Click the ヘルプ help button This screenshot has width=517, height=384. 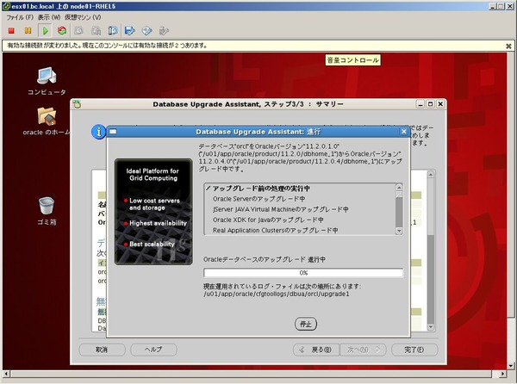point(153,350)
